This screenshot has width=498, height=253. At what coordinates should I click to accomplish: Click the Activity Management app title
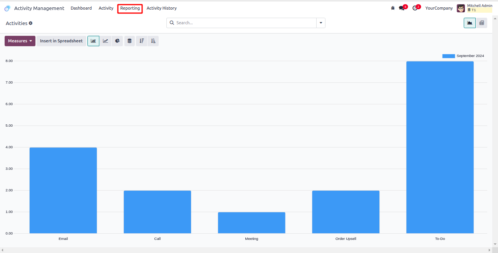click(39, 8)
